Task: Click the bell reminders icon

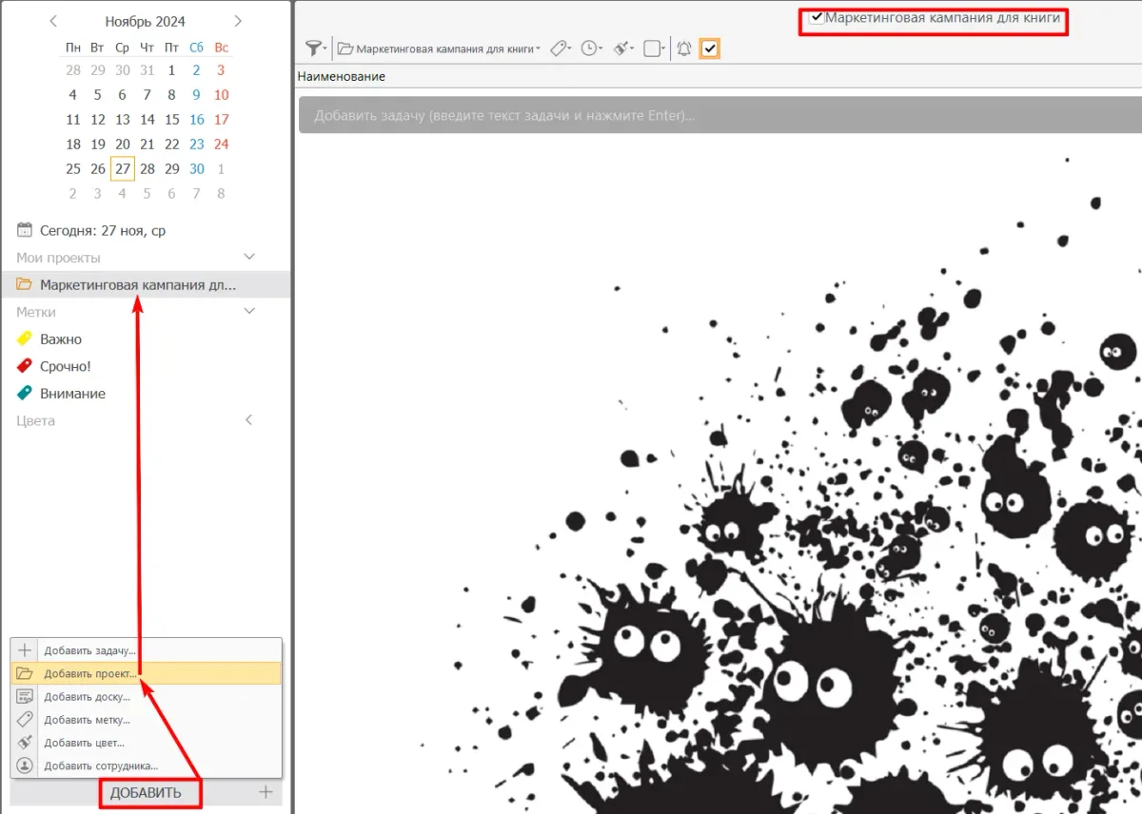Action: click(683, 48)
